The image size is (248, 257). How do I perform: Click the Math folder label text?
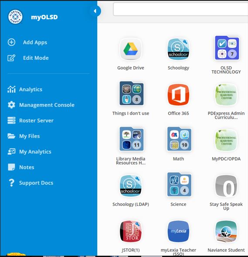178,159
